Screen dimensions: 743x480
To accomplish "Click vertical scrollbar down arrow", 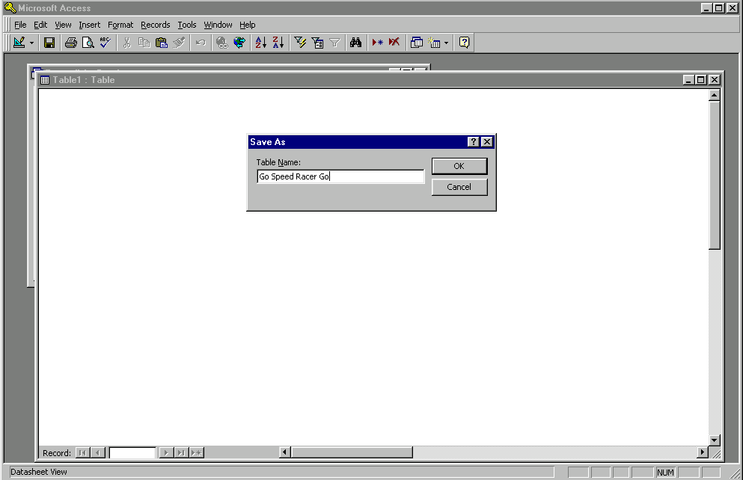I will 714,440.
